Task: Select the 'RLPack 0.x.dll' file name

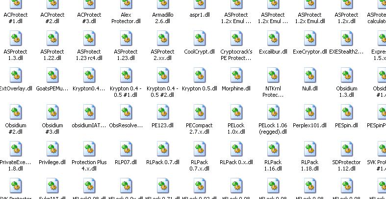Action: coord(236,162)
